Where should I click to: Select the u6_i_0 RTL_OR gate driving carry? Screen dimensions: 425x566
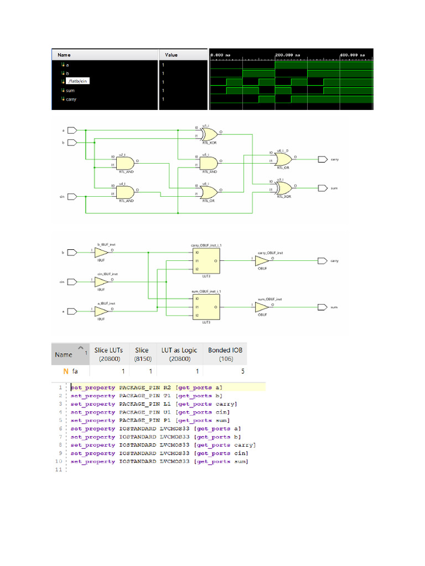coord(283,159)
